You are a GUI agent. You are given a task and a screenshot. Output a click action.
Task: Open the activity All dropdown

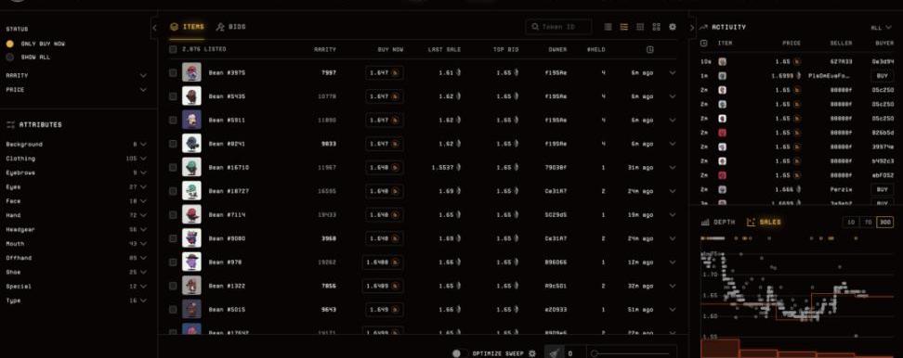click(x=882, y=27)
